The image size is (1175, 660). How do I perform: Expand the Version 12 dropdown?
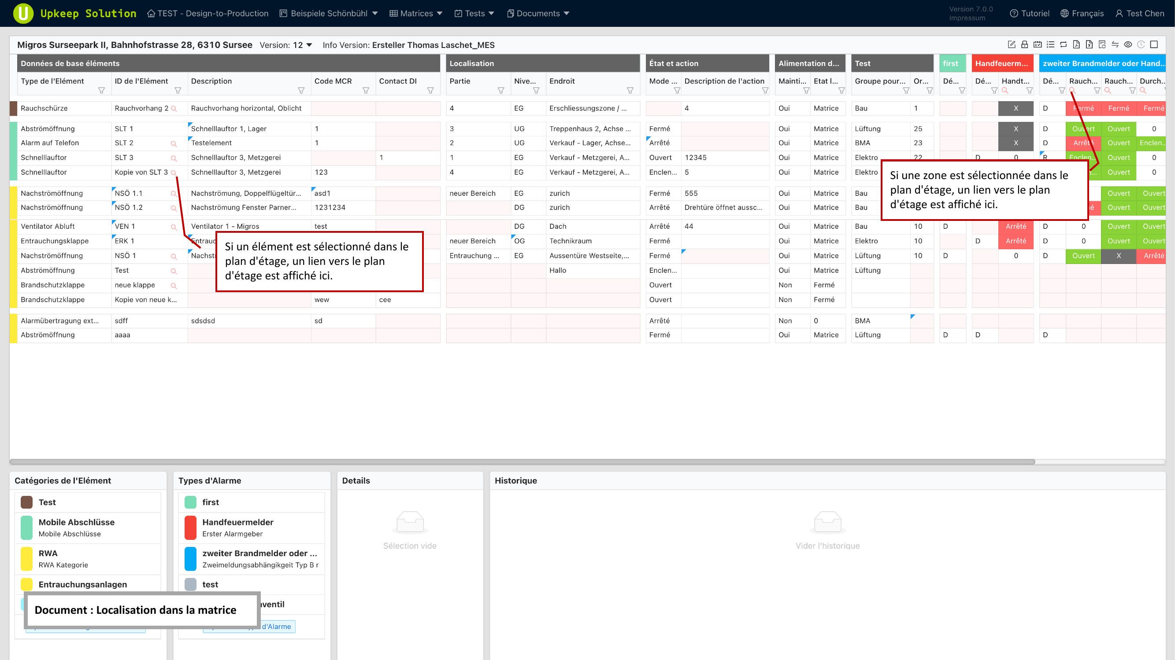coord(309,44)
